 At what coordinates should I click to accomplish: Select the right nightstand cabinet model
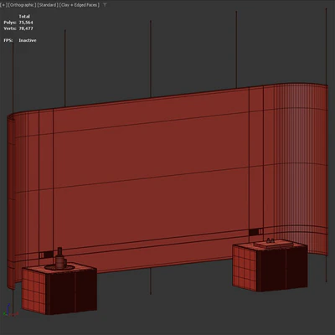pyautogui.click(x=270, y=266)
